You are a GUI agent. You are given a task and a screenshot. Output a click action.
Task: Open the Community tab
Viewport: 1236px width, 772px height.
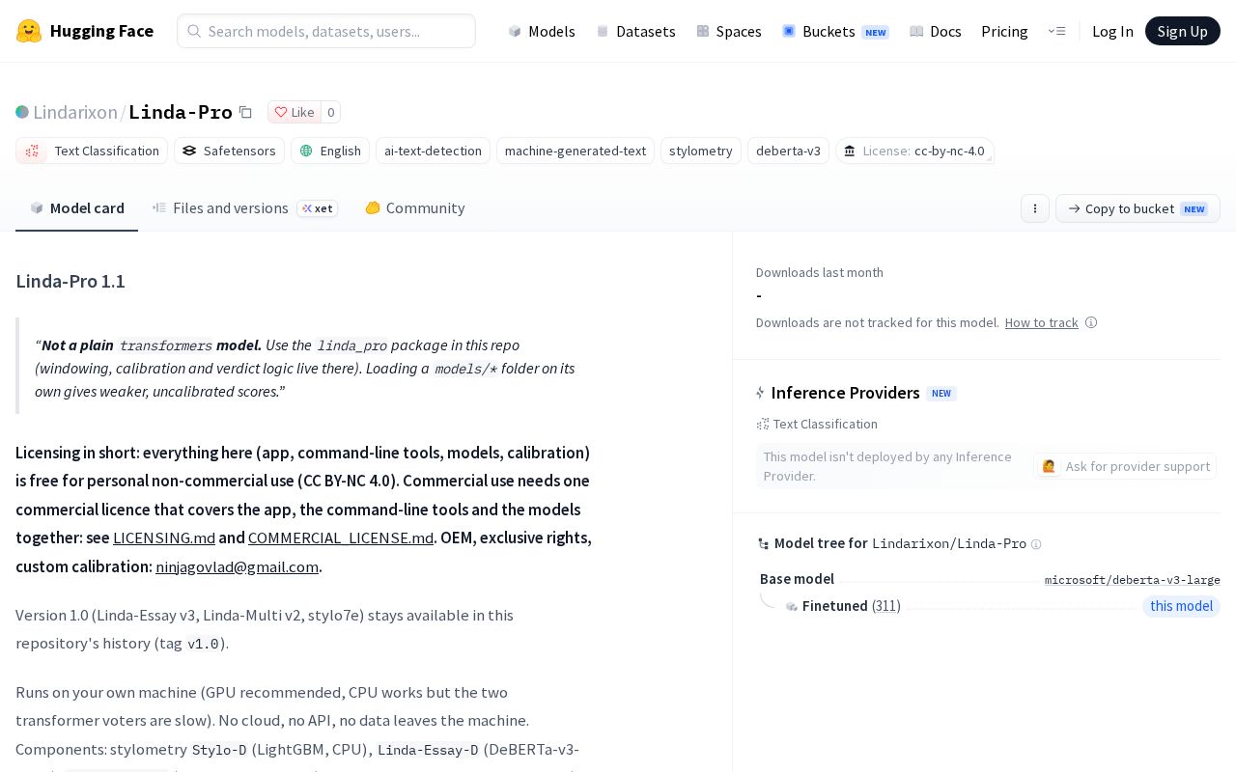click(x=415, y=208)
